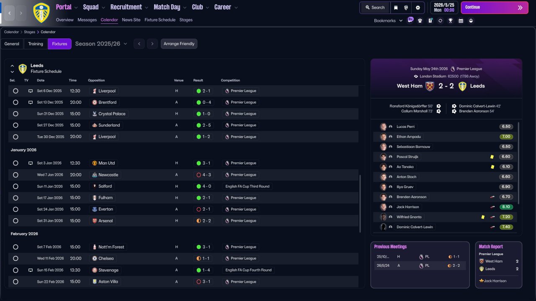Screen dimensions: 536x301
Task: Open the circular arrows bookmark icon
Action: 440,20
